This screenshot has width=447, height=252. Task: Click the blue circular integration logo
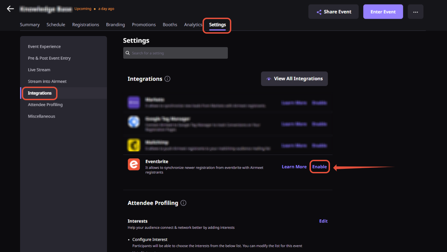[134, 122]
